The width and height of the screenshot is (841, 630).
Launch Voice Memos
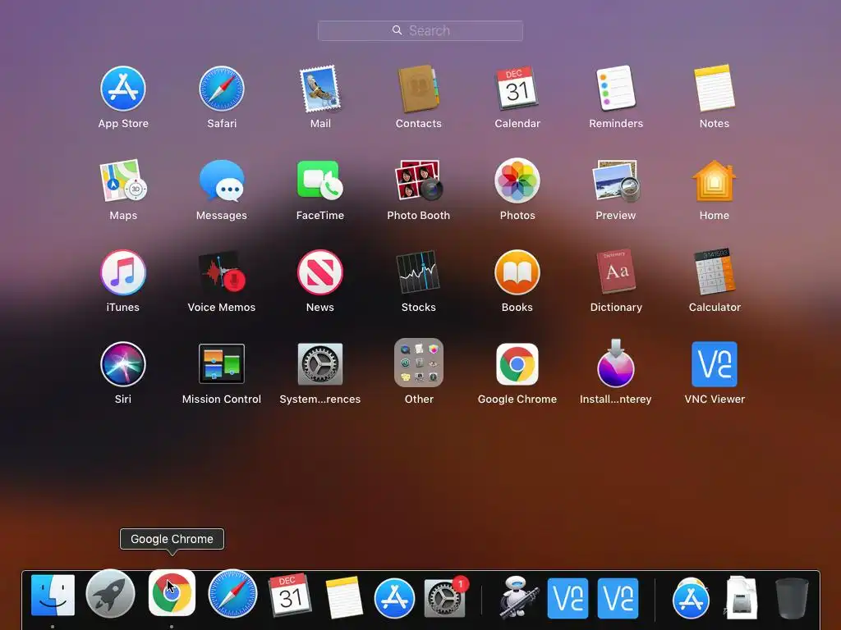(x=222, y=272)
